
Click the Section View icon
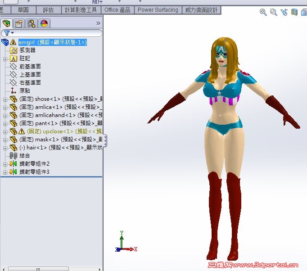294,12
